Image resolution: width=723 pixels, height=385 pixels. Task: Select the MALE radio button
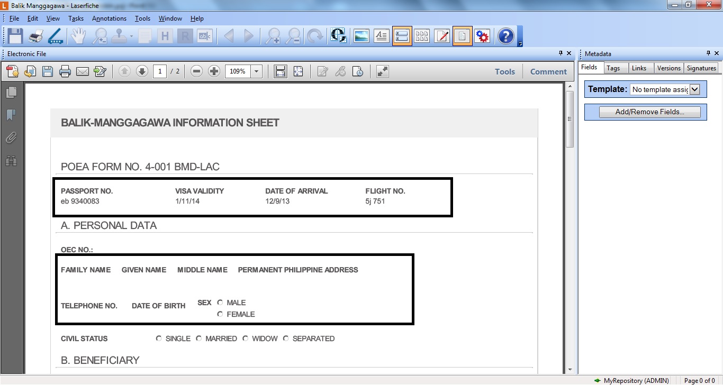tap(220, 302)
